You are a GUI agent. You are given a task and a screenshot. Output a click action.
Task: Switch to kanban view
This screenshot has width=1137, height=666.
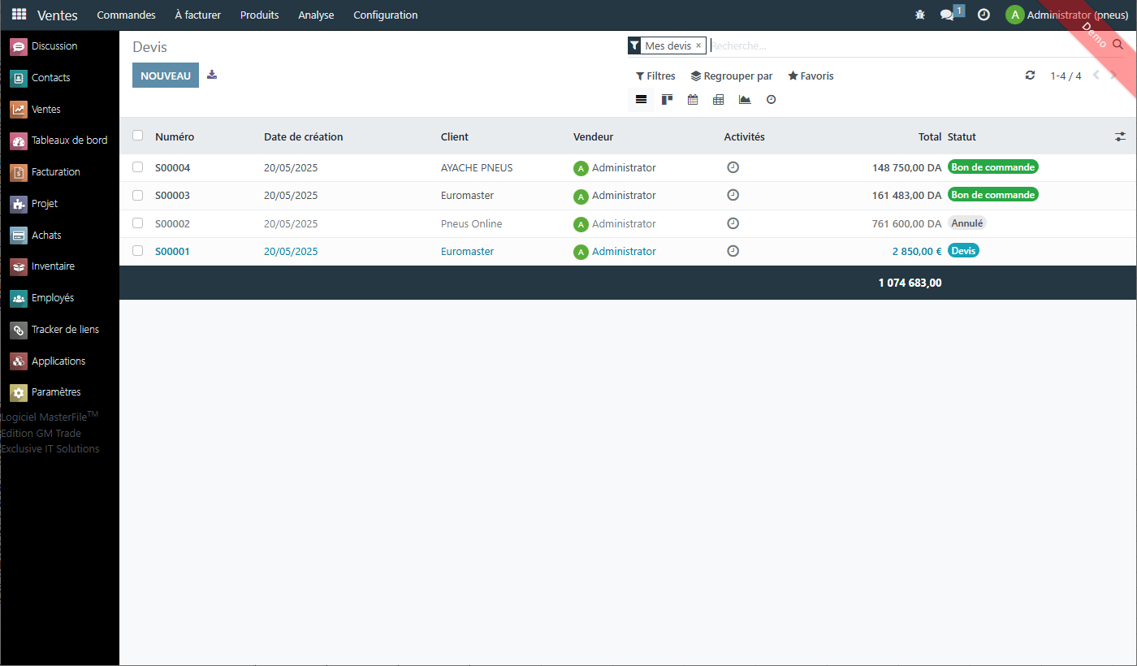(x=667, y=100)
